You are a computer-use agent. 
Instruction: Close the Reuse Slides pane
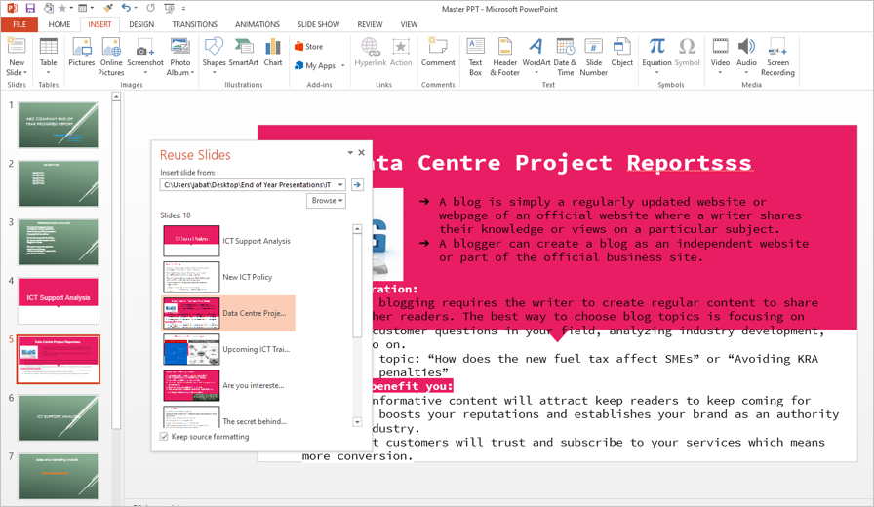coord(362,153)
